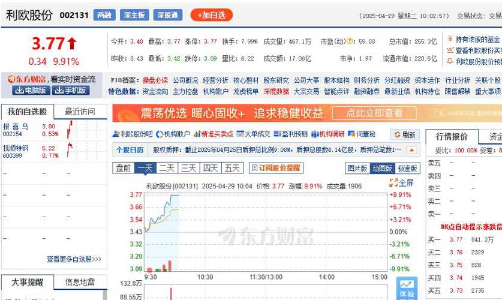The height and width of the screenshot is (300, 502).
Task: Click the 买二 price 3.76
Action: click(456, 252)
